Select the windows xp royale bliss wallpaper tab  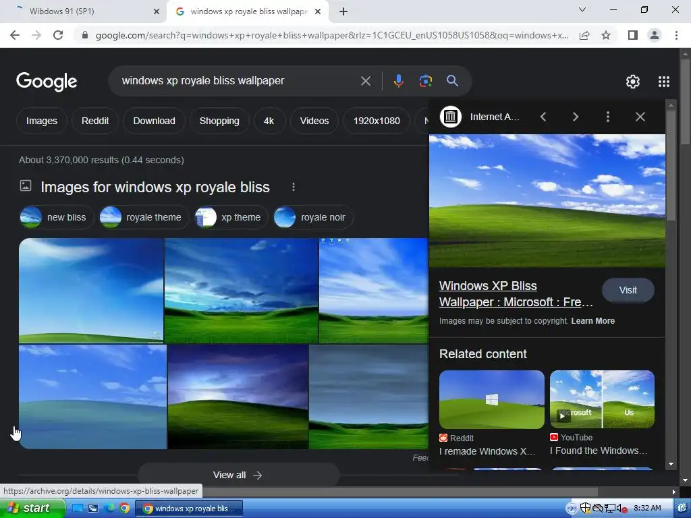[248, 11]
